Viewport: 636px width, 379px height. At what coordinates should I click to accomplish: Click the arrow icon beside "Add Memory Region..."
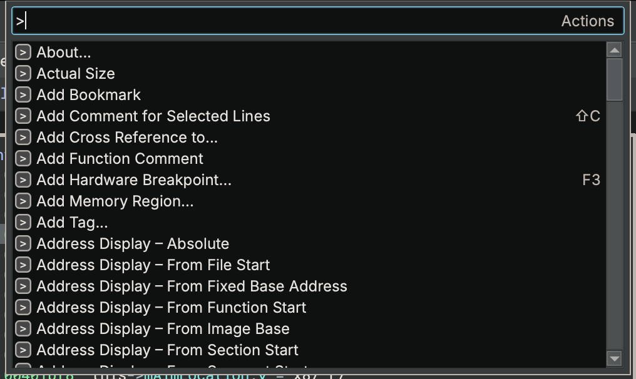pos(23,201)
